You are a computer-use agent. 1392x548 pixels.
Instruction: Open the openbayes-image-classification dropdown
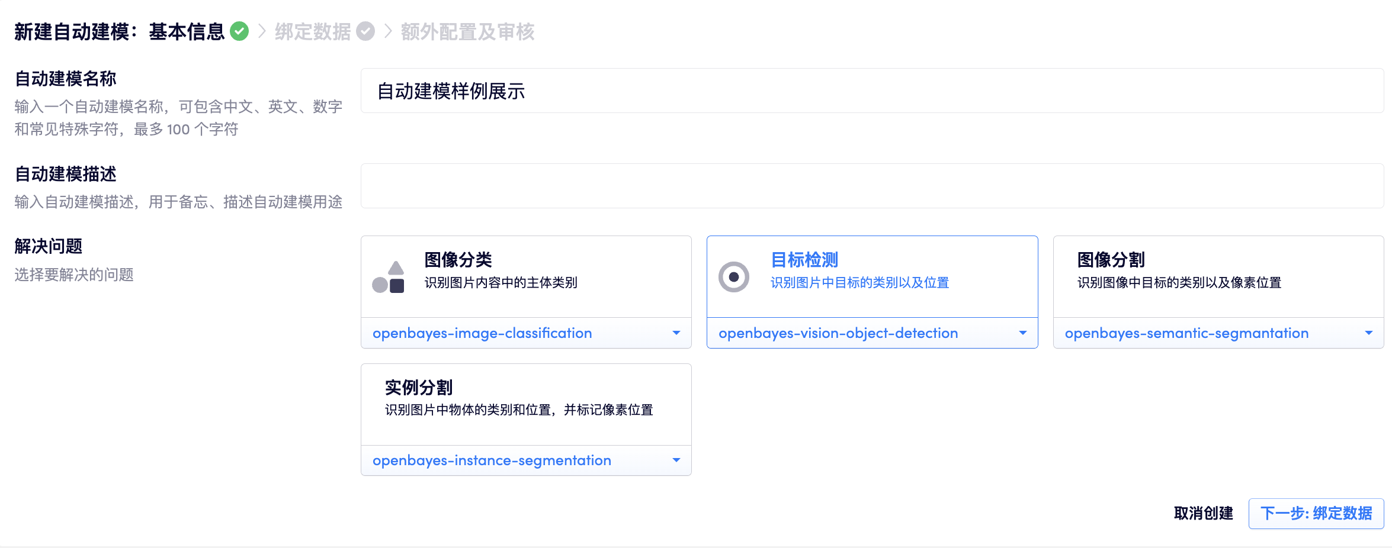pos(525,333)
